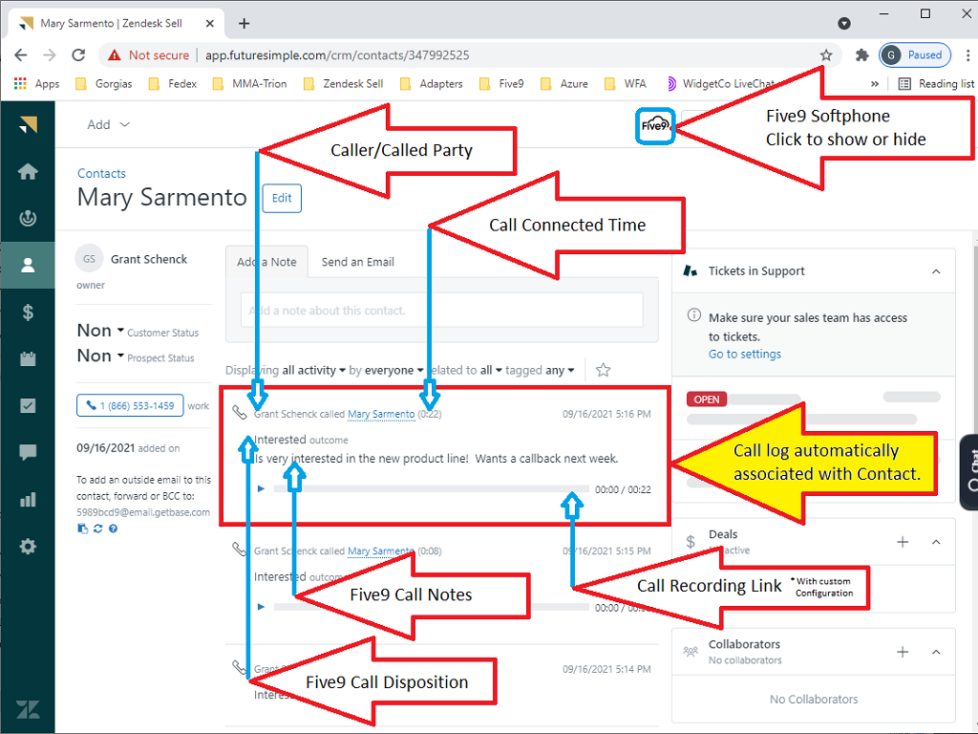Image resolution: width=978 pixels, height=734 pixels.
Task: Select the Home icon in the sidebar
Action: (29, 171)
